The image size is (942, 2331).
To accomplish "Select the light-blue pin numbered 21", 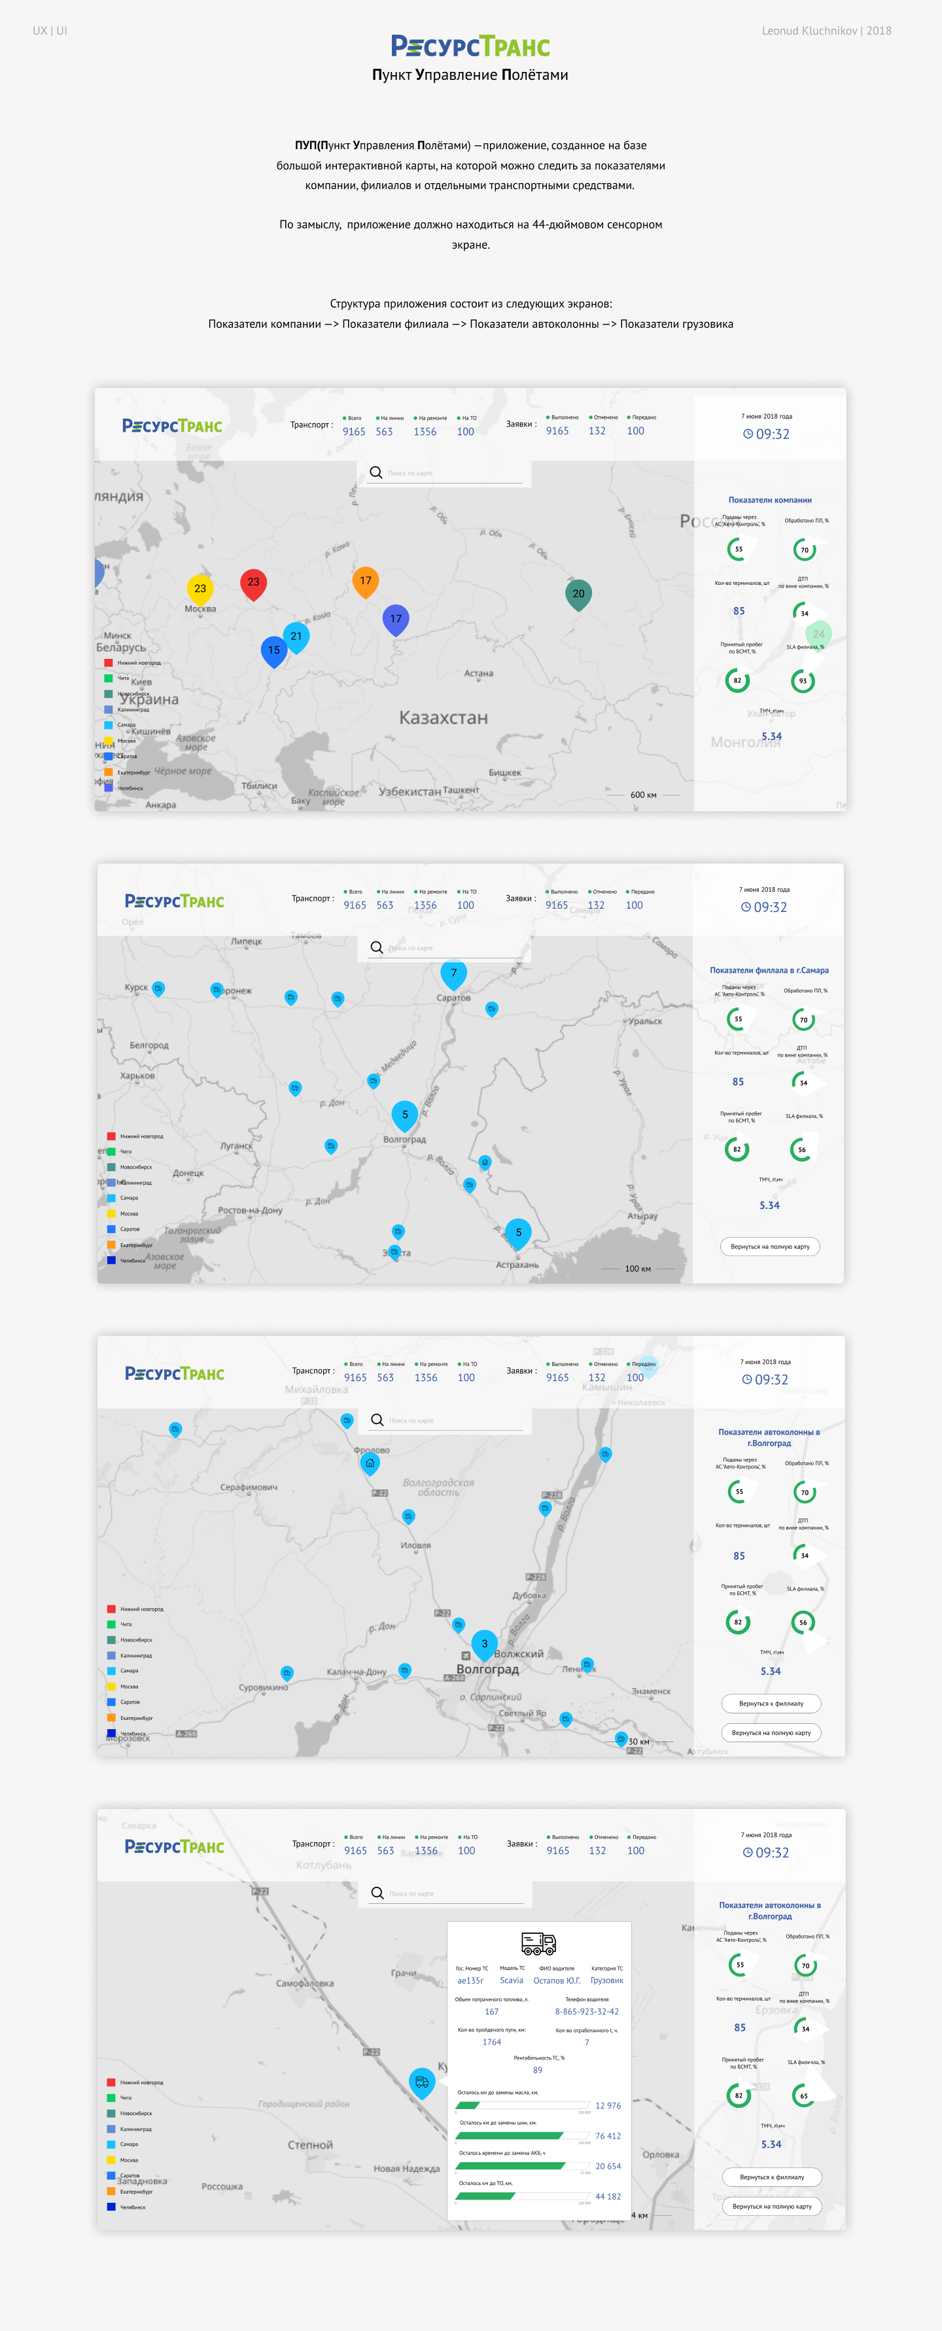I will [x=296, y=636].
